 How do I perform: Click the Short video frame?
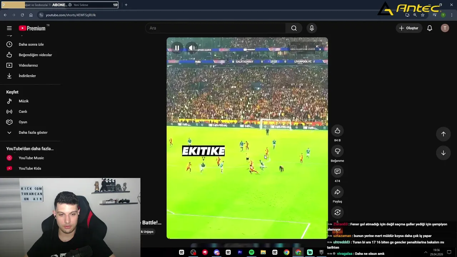click(x=247, y=138)
